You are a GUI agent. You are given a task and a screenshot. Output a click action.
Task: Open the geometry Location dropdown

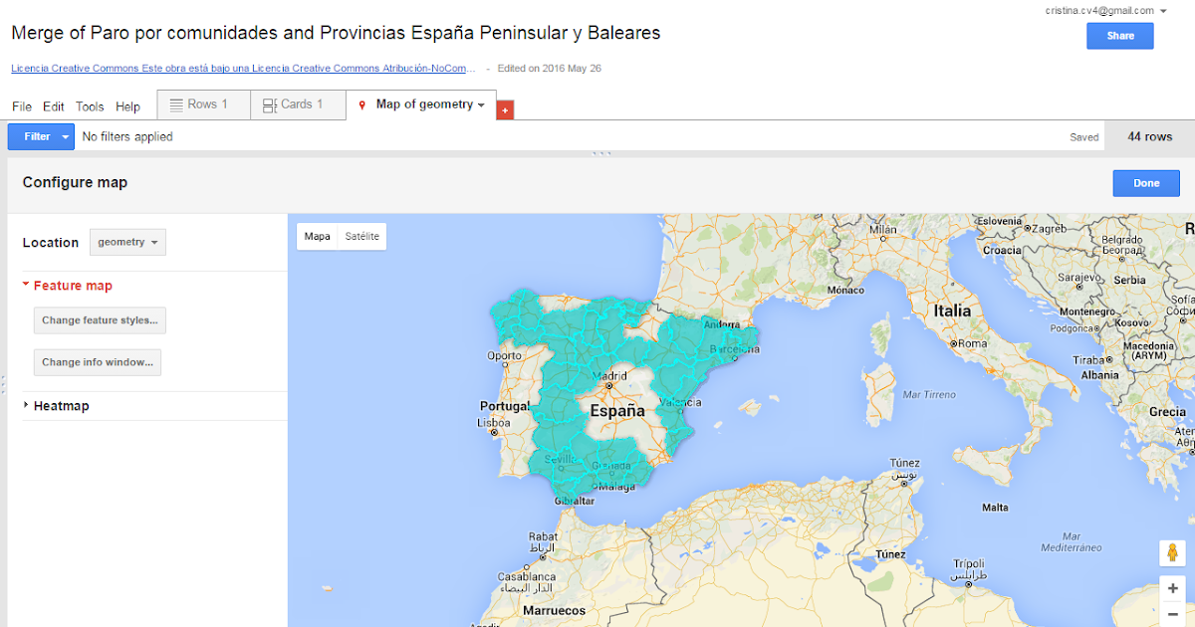[126, 242]
